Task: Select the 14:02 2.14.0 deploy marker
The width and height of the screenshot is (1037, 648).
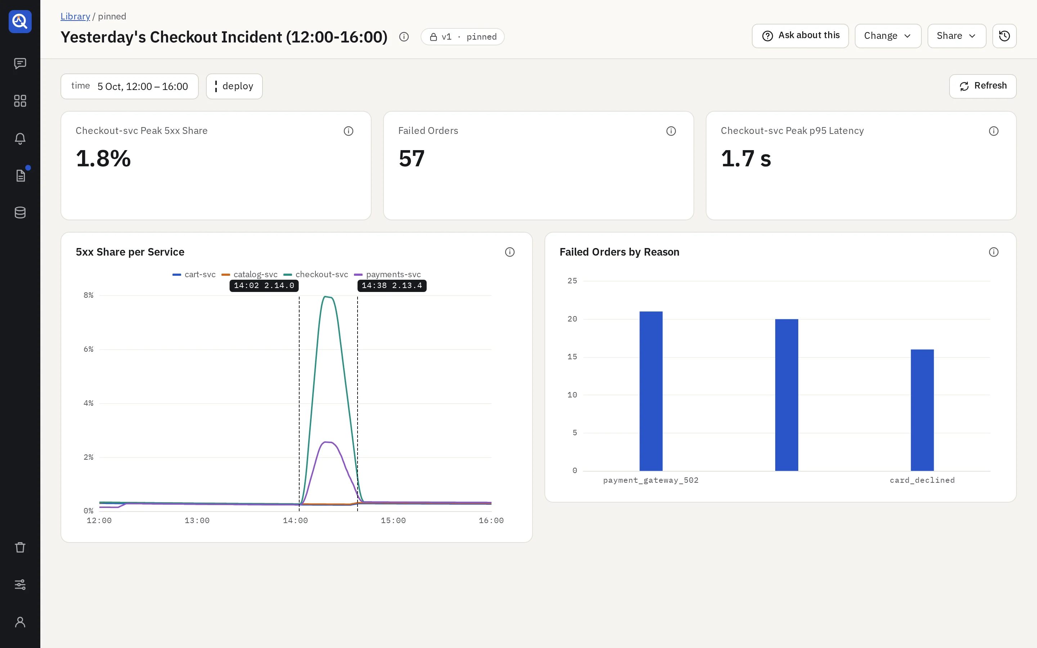Action: point(264,286)
